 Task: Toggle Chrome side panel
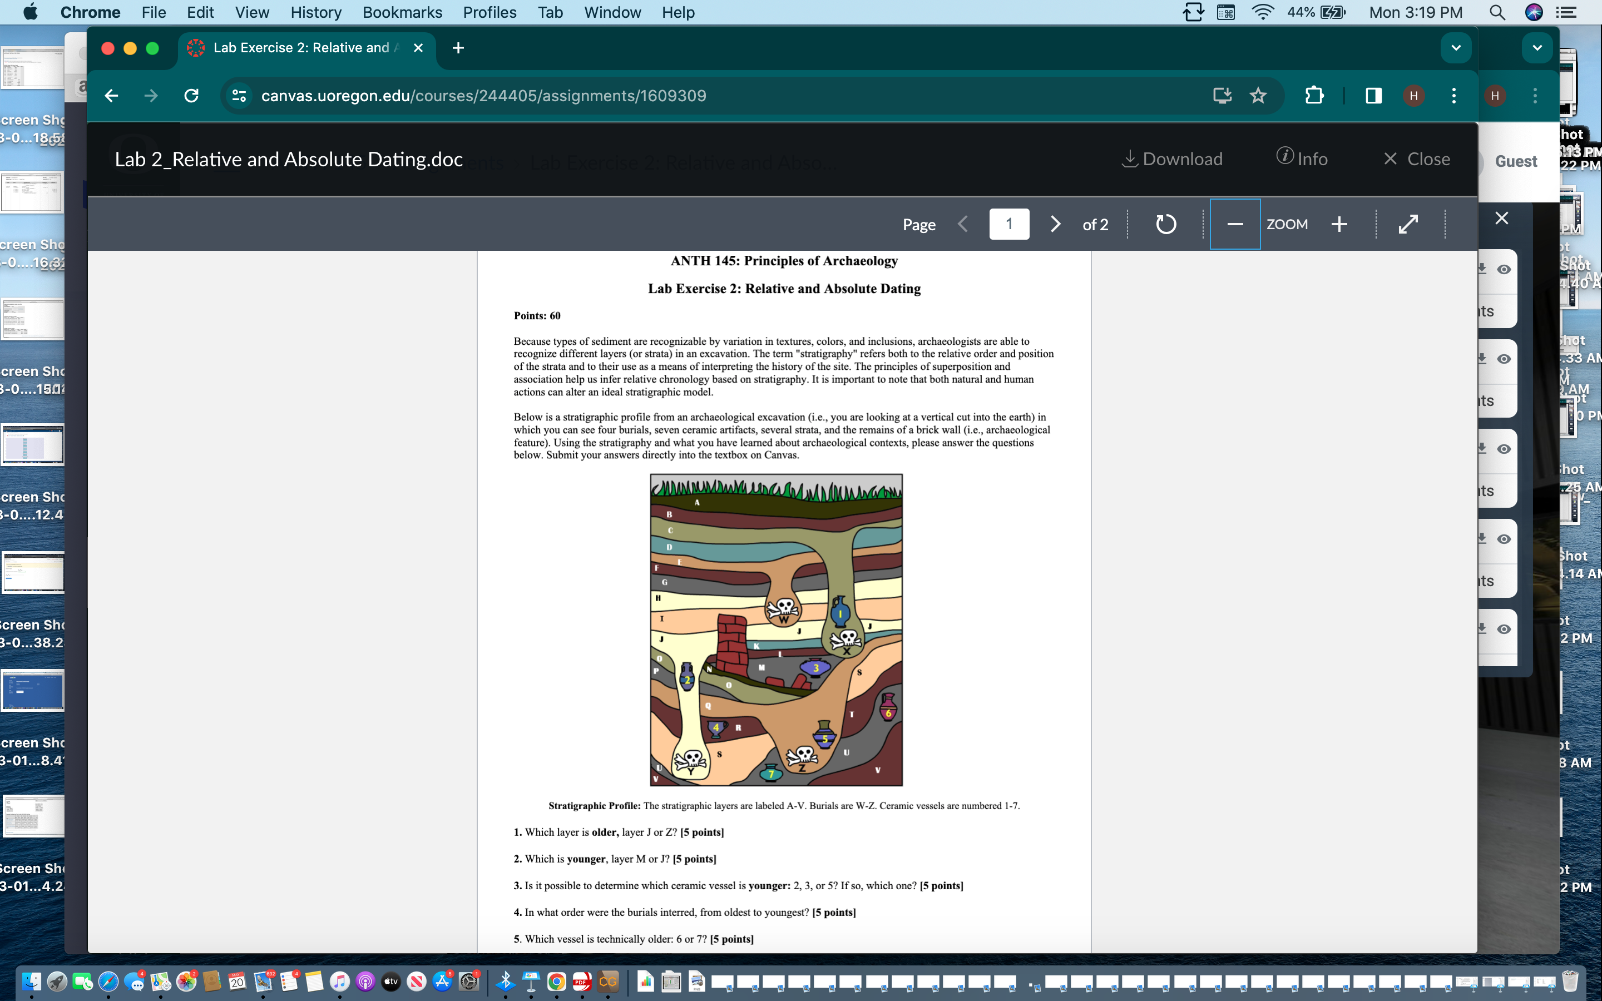coord(1373,96)
